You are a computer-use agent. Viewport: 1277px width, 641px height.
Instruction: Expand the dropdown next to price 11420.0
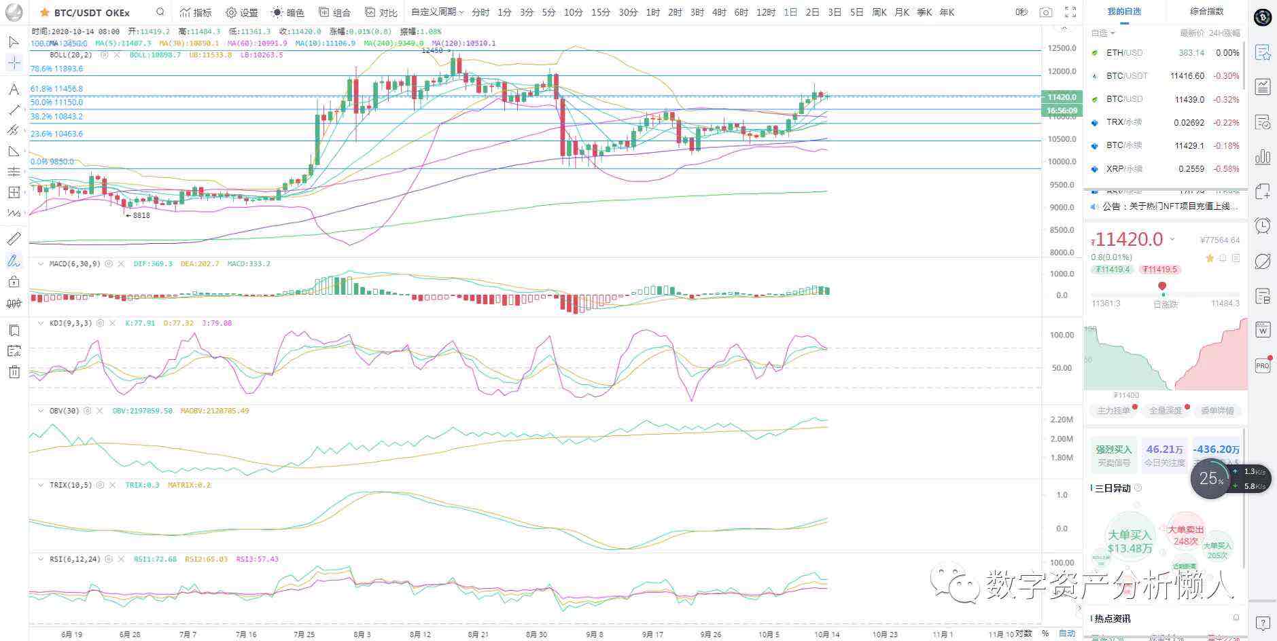point(1172,240)
